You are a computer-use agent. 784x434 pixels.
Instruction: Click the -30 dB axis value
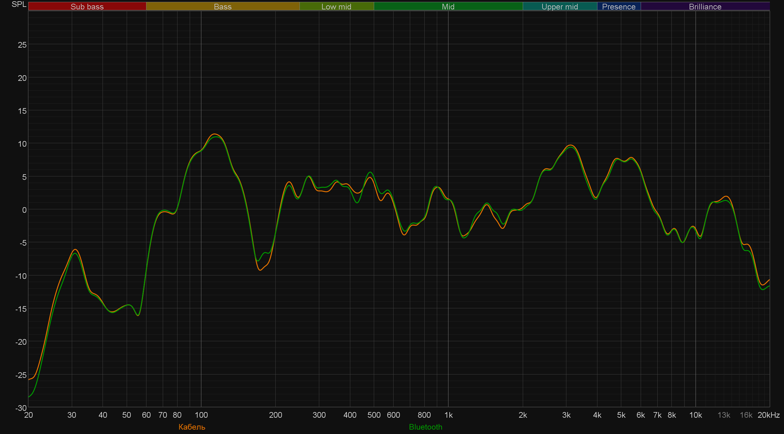pos(21,408)
